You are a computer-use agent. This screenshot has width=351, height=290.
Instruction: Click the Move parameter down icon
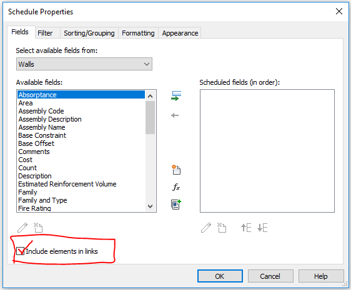pyautogui.click(x=262, y=228)
